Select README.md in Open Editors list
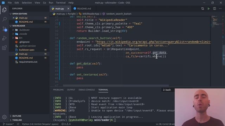This screenshot has height=126, width=225. point(26,22)
